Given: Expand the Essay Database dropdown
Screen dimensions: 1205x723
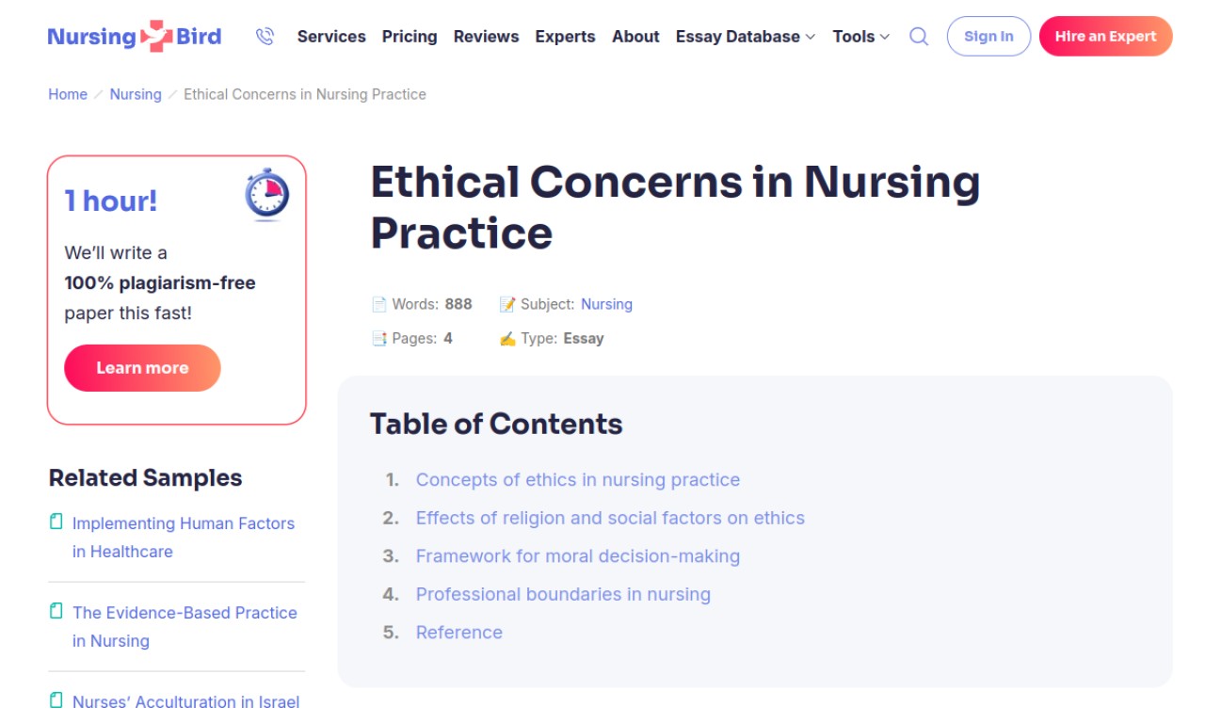Looking at the screenshot, I should pyautogui.click(x=746, y=37).
